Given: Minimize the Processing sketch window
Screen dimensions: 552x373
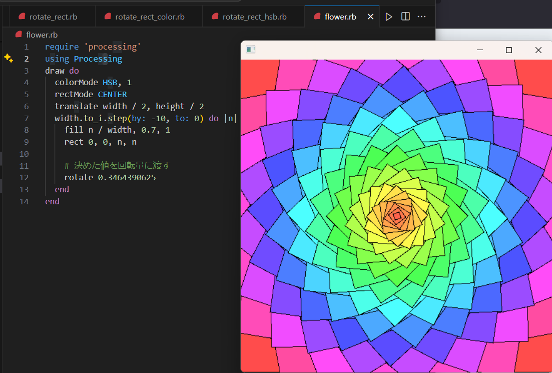Looking at the screenshot, I should click(479, 50).
